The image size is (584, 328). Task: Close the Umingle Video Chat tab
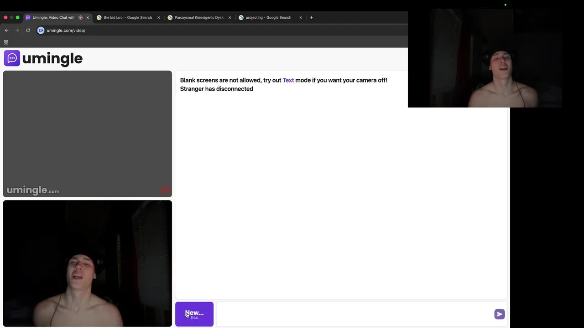point(88,18)
